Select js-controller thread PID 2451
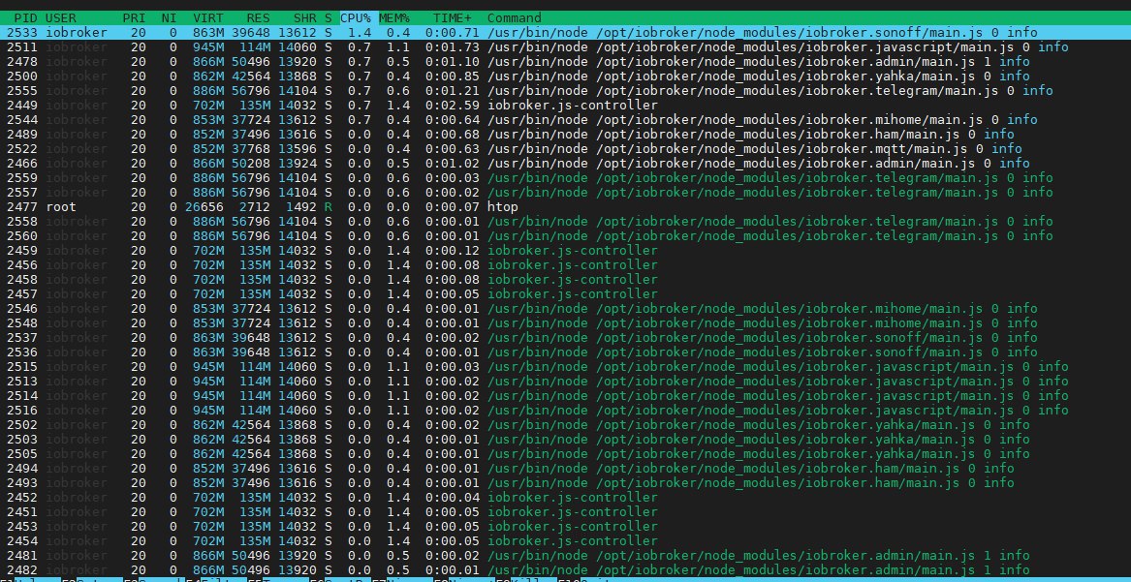Screen dimensions: 1131x582 coord(566,511)
